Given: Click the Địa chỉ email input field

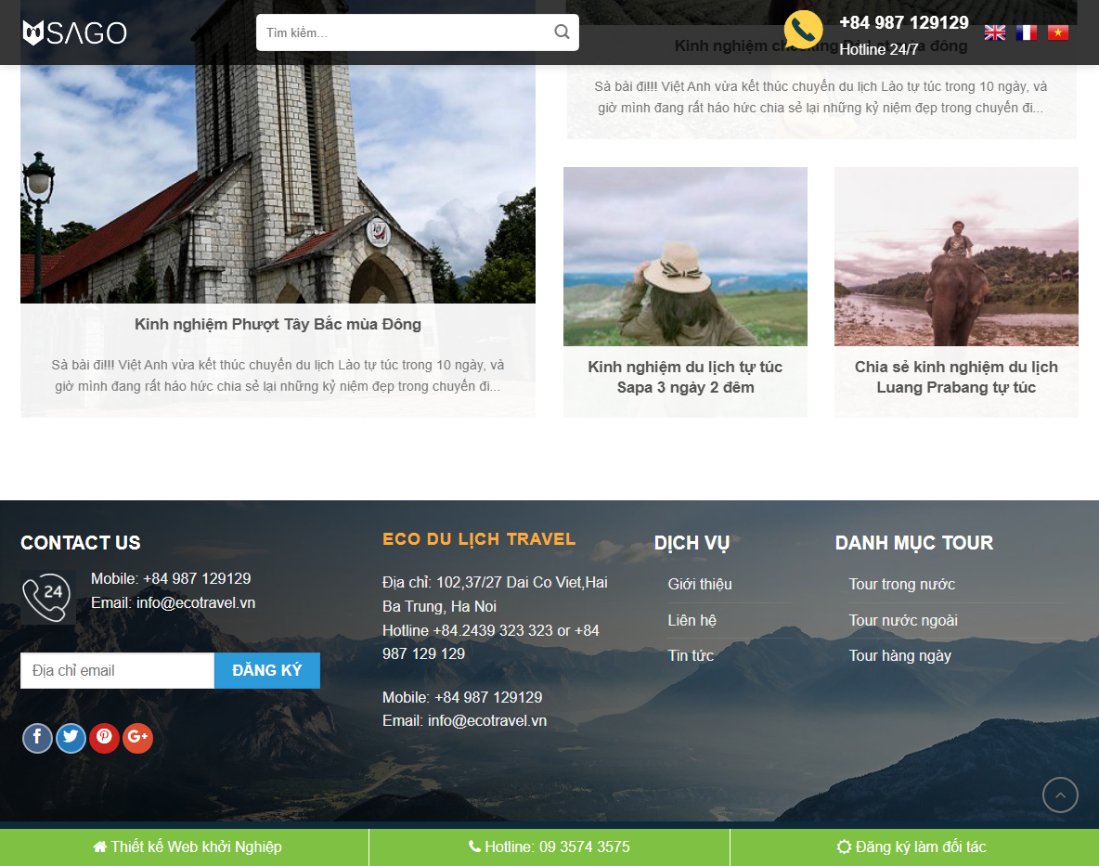Looking at the screenshot, I should [117, 670].
